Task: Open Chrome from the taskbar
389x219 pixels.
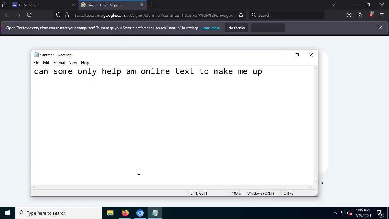Action: tap(140, 213)
